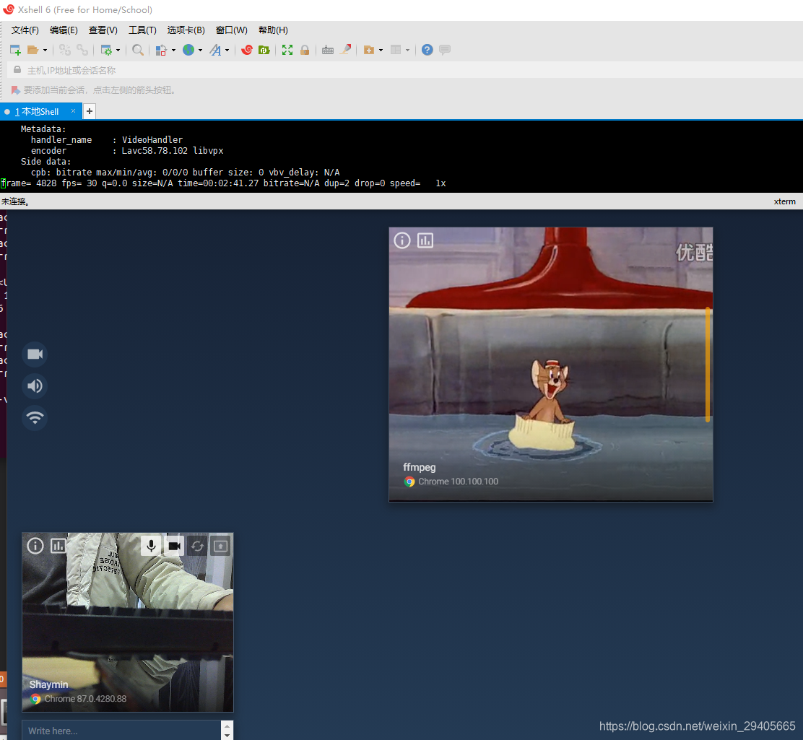Image resolution: width=803 pixels, height=740 pixels.
Task: Click the feedback speech bubble icon
Action: [445, 50]
